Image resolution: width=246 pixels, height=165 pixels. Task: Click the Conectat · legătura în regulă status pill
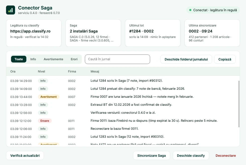coord(213,10)
